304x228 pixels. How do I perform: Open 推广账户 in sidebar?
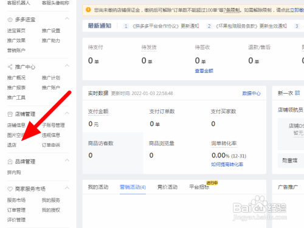51,88
